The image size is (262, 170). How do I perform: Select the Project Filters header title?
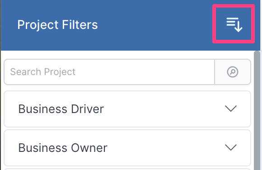(57, 25)
